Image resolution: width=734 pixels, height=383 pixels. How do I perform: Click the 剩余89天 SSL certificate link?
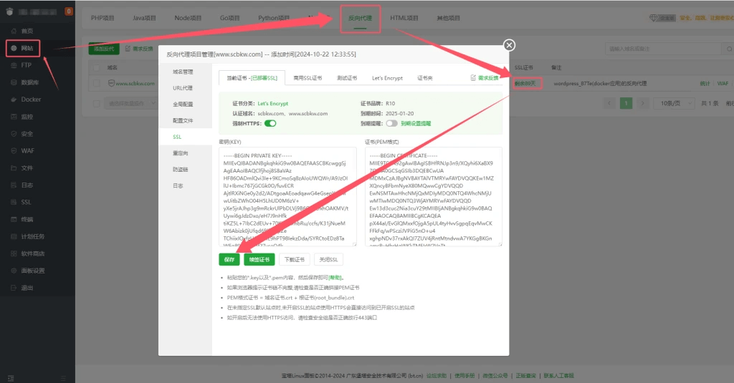[x=525, y=83]
